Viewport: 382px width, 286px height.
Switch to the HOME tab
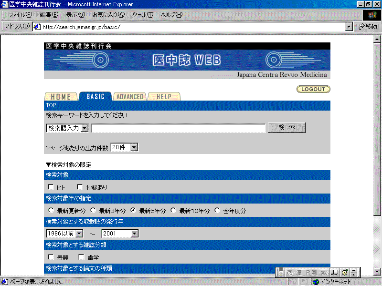pyautogui.click(x=61, y=97)
